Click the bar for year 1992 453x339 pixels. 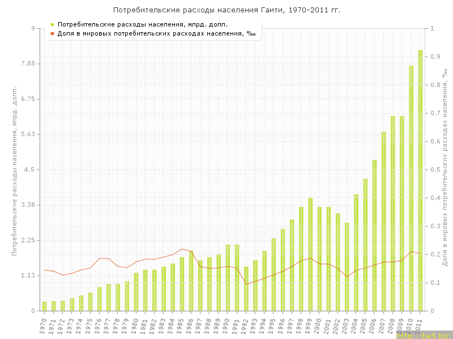[x=246, y=289]
